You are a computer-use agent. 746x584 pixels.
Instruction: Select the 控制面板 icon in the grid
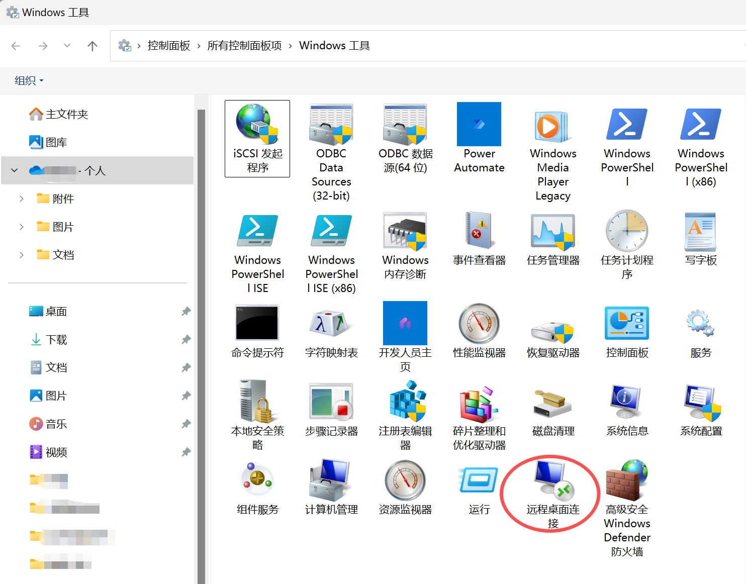[x=627, y=331]
